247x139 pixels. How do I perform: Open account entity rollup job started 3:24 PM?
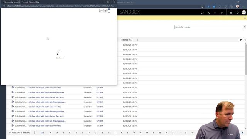[44, 88]
